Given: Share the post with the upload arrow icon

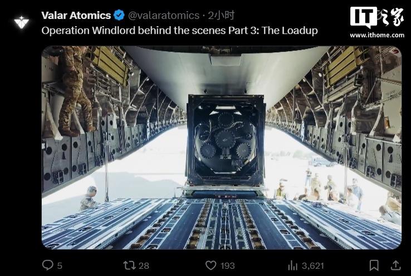Looking at the screenshot, I should (395, 265).
